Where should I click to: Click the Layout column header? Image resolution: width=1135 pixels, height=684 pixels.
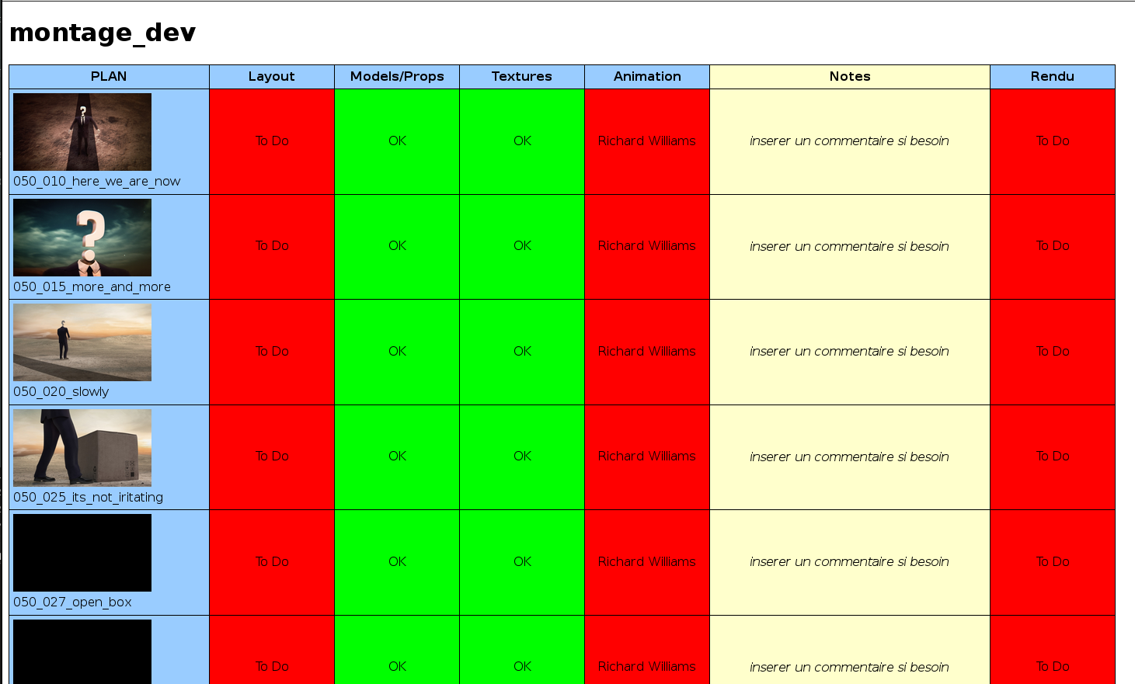[272, 76]
